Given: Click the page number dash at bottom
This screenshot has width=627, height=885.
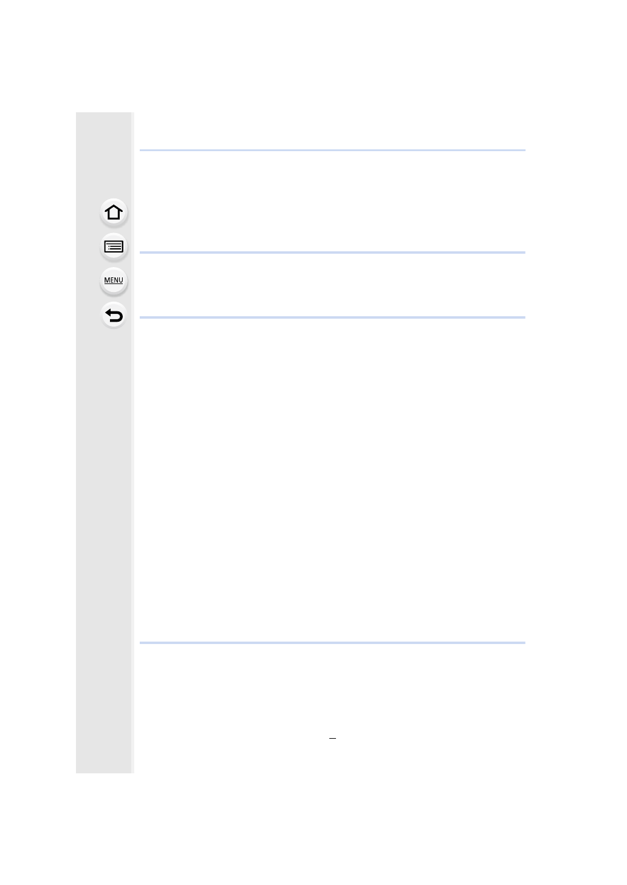Looking at the screenshot, I should click(x=332, y=739).
